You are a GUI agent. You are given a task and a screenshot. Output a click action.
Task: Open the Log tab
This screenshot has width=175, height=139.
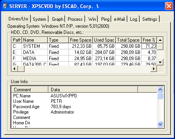click(x=133, y=19)
